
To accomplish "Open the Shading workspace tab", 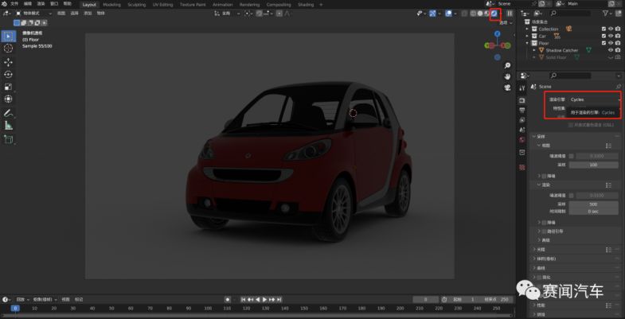I will tap(306, 4).
